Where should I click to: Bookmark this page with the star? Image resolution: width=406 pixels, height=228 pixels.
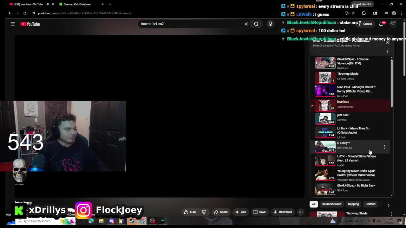[353, 13]
